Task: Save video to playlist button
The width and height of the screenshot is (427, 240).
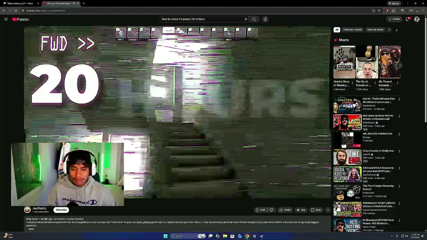Action: click(x=316, y=210)
